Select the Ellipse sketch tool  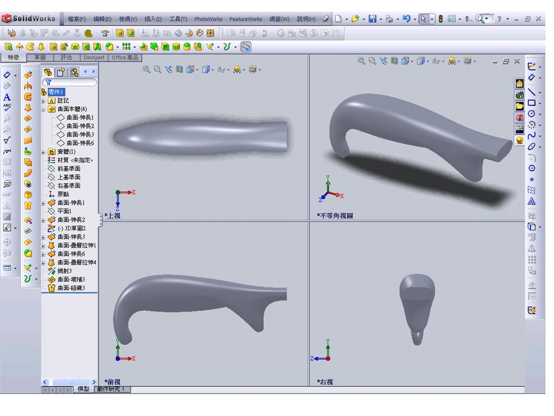pos(531,146)
